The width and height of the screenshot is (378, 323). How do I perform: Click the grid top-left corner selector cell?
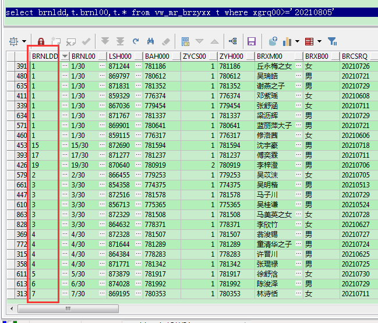pos(11,56)
